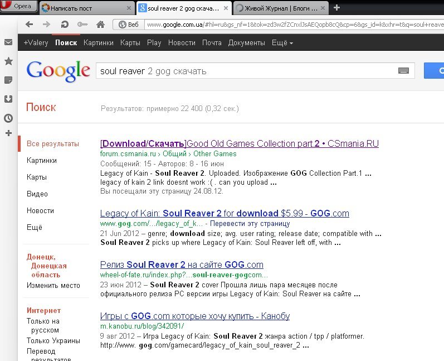Screen dimensions: 444x361
Task: Open the downloads panel in the sidebar
Action: 8,99
